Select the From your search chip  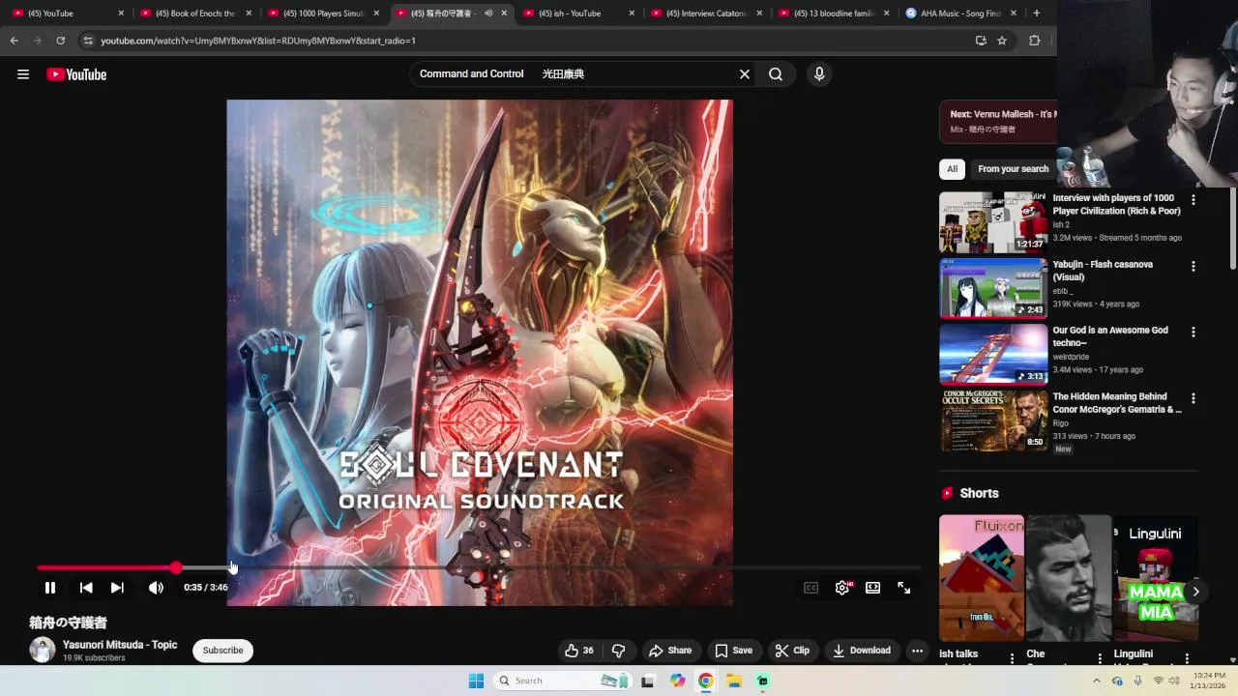click(x=1013, y=169)
